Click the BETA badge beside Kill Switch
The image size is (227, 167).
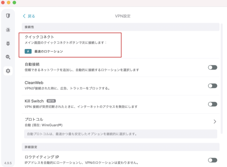pyautogui.click(x=51, y=101)
